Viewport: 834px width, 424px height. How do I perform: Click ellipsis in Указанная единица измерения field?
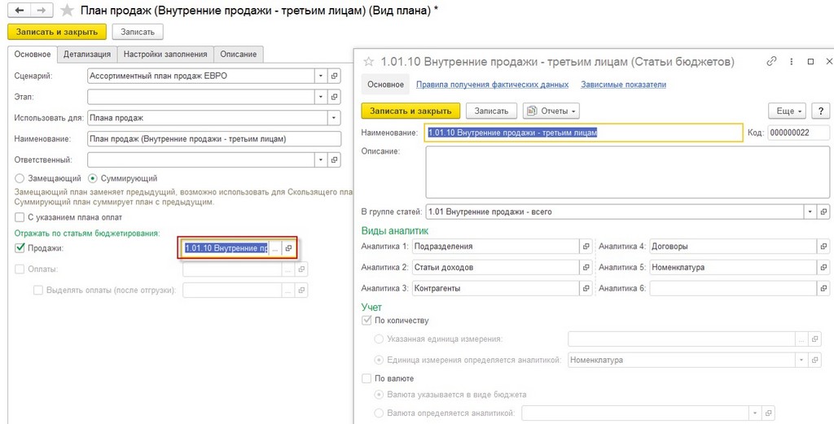801,339
